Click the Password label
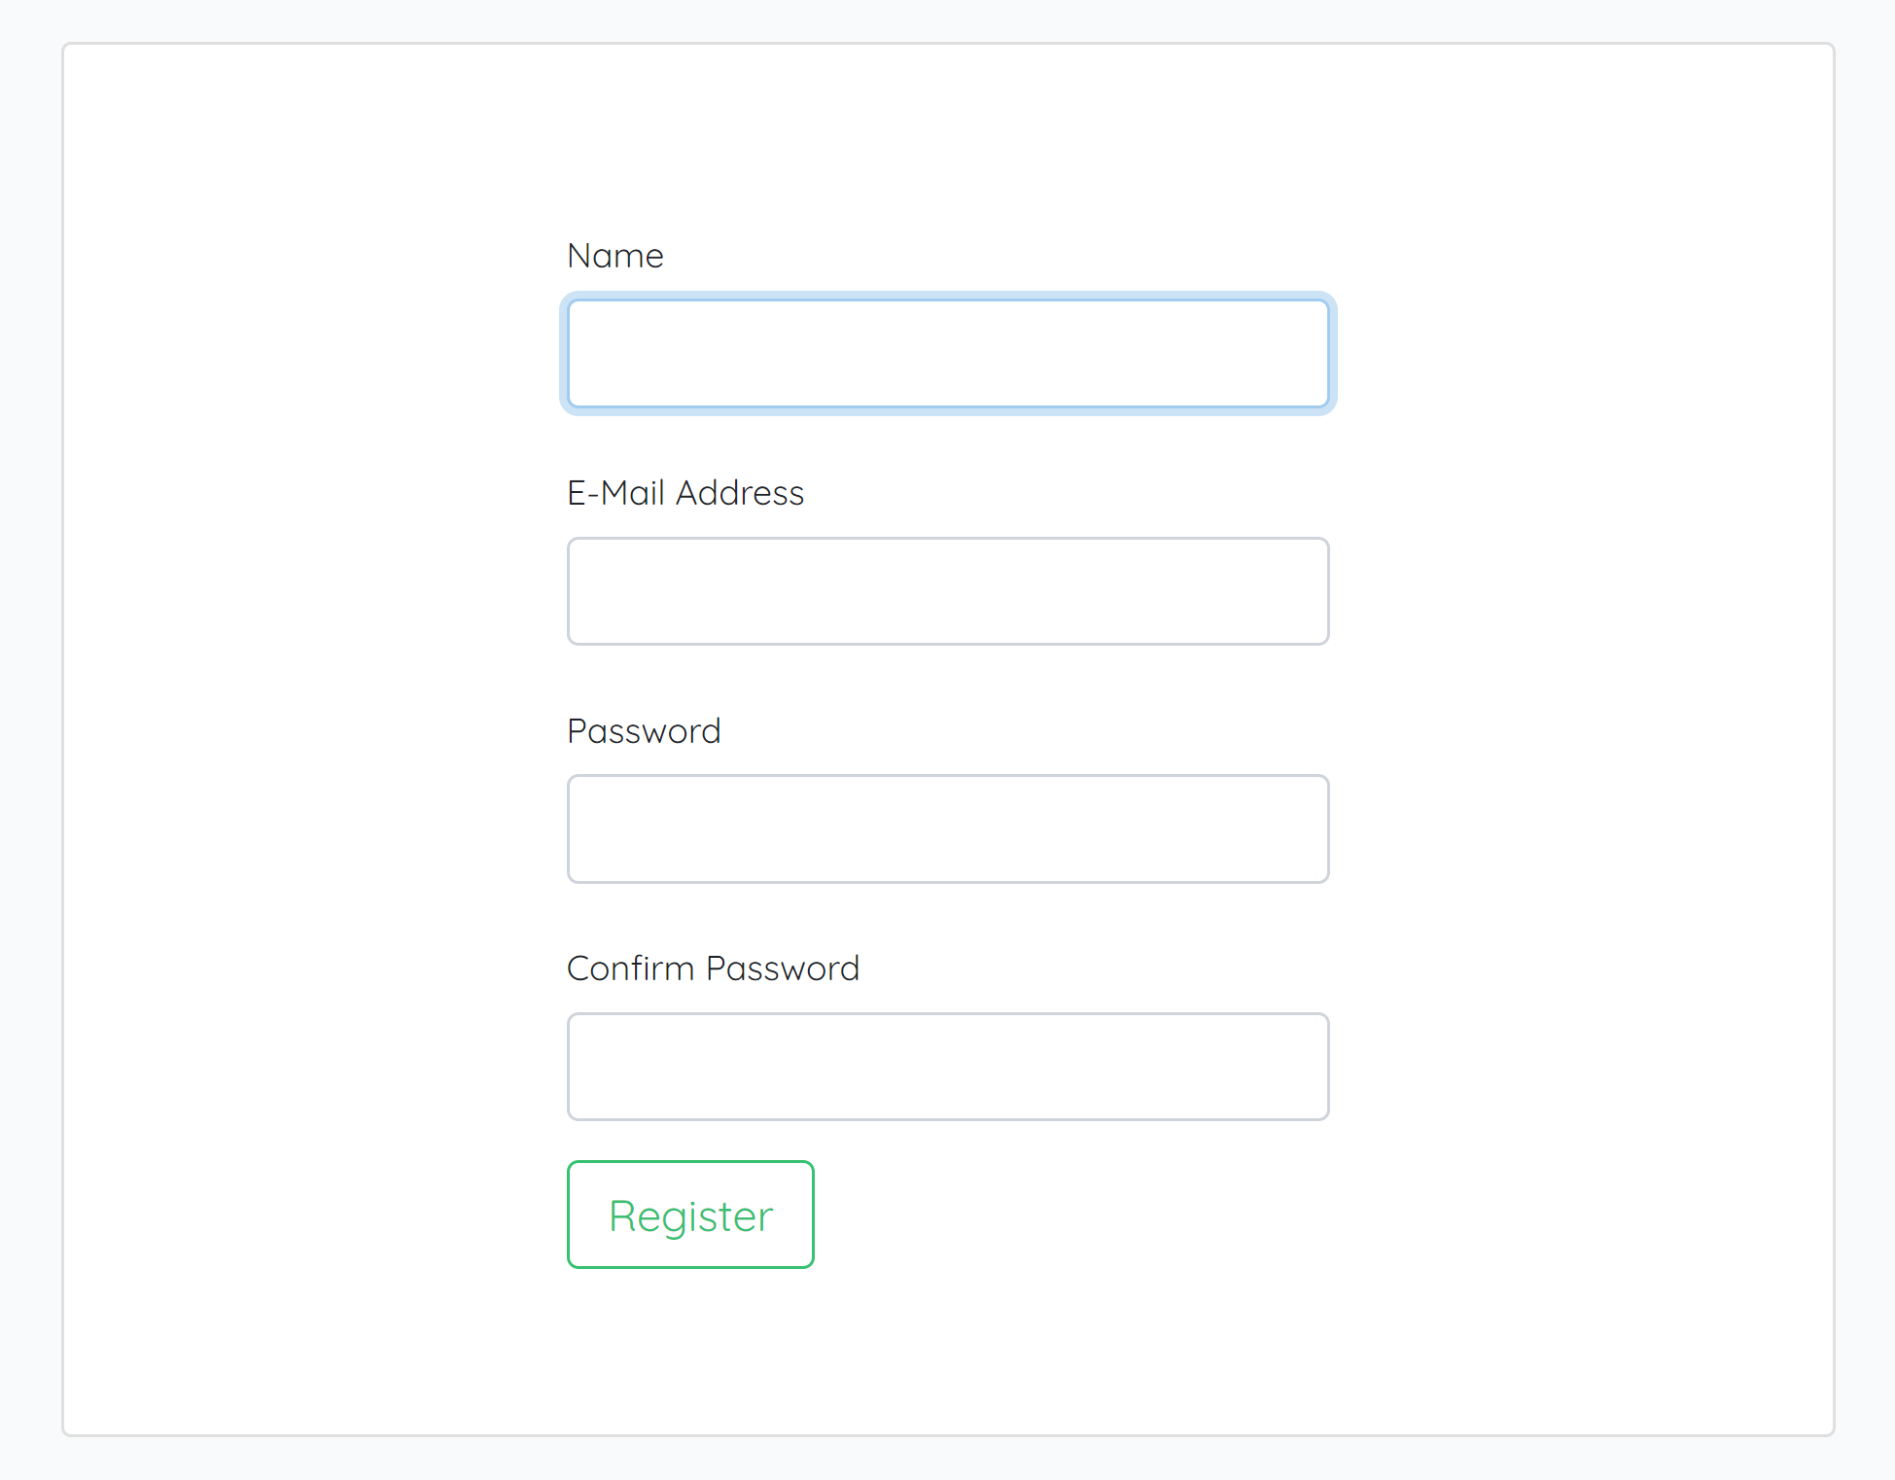1895x1480 pixels. click(644, 730)
